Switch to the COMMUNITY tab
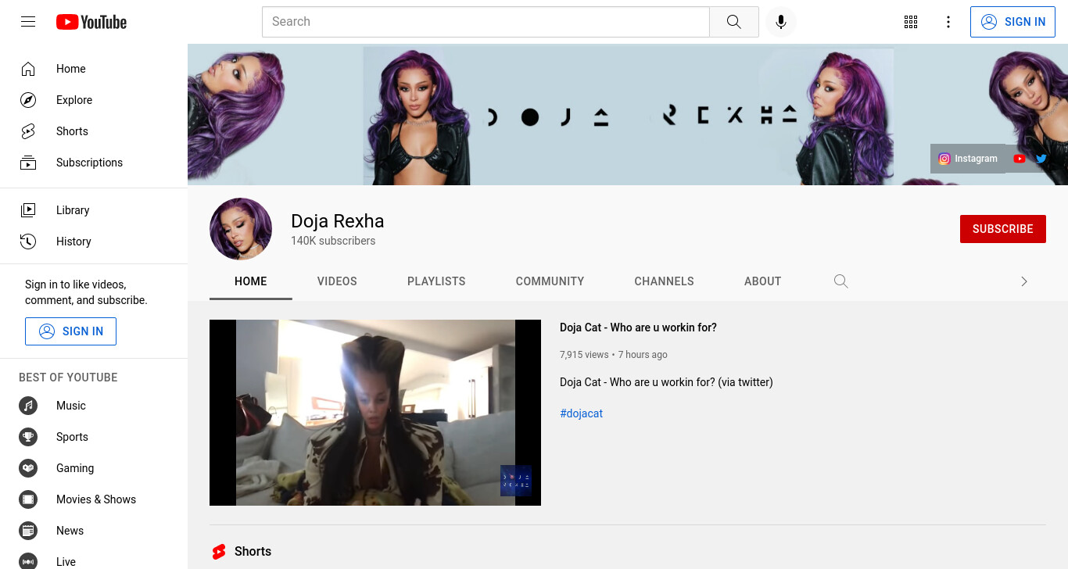Viewport: 1068px width, 569px height. coord(550,281)
